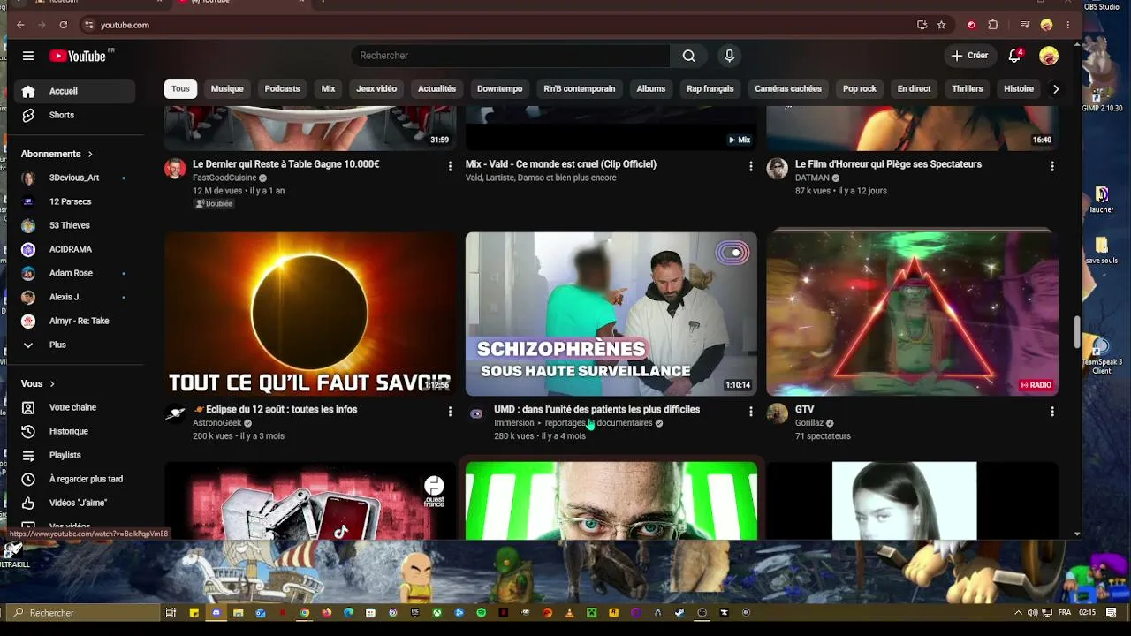Open options menu for Le Dernier qui Reste video
The height and width of the screenshot is (636, 1131).
[450, 166]
